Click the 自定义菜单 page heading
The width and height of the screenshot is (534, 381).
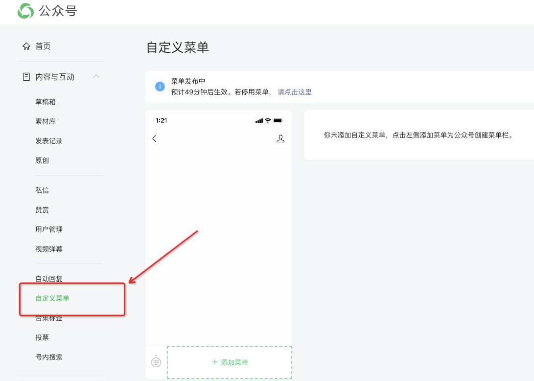[178, 47]
